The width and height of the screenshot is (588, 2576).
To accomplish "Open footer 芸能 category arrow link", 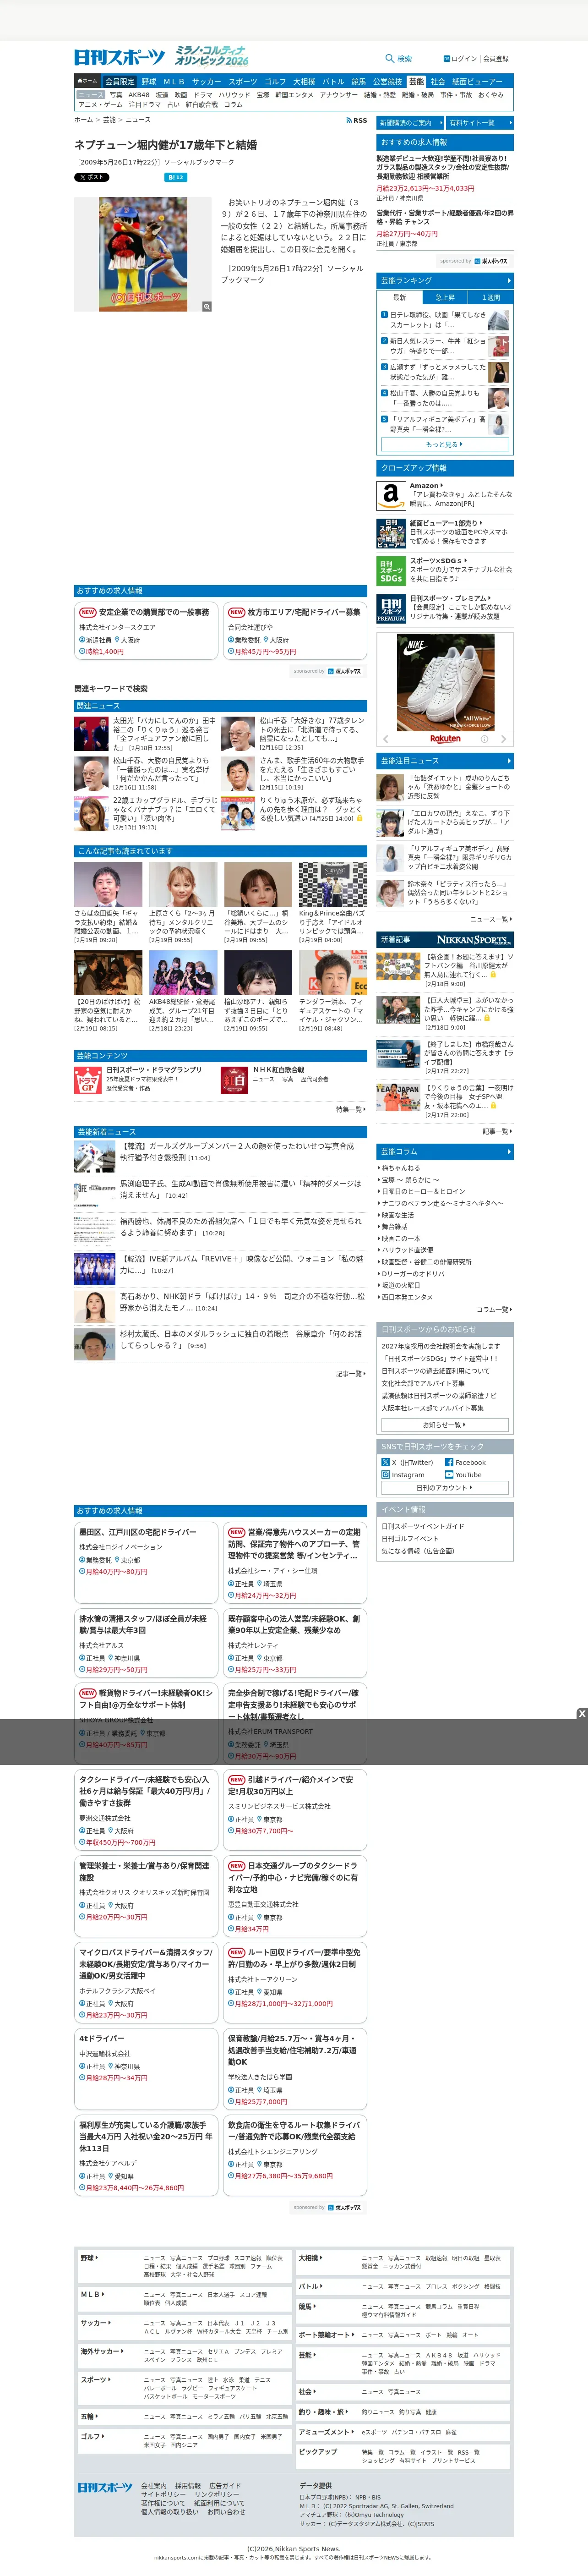I will [306, 2355].
